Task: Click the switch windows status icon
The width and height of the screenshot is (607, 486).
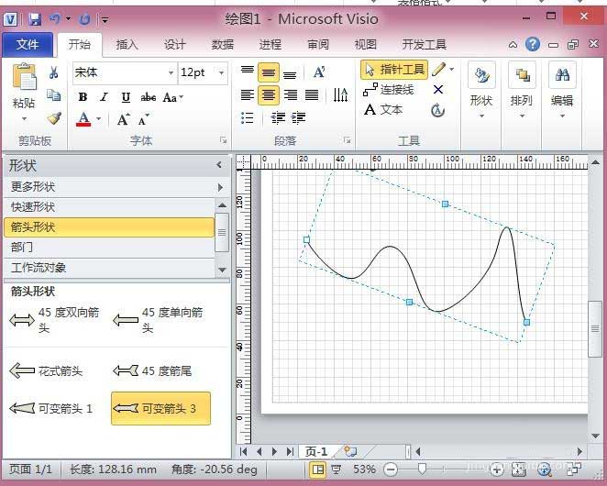Action: click(x=573, y=469)
